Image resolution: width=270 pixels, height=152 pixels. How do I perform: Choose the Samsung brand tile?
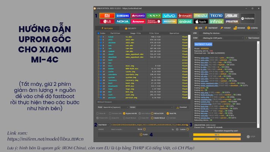[123, 16]
